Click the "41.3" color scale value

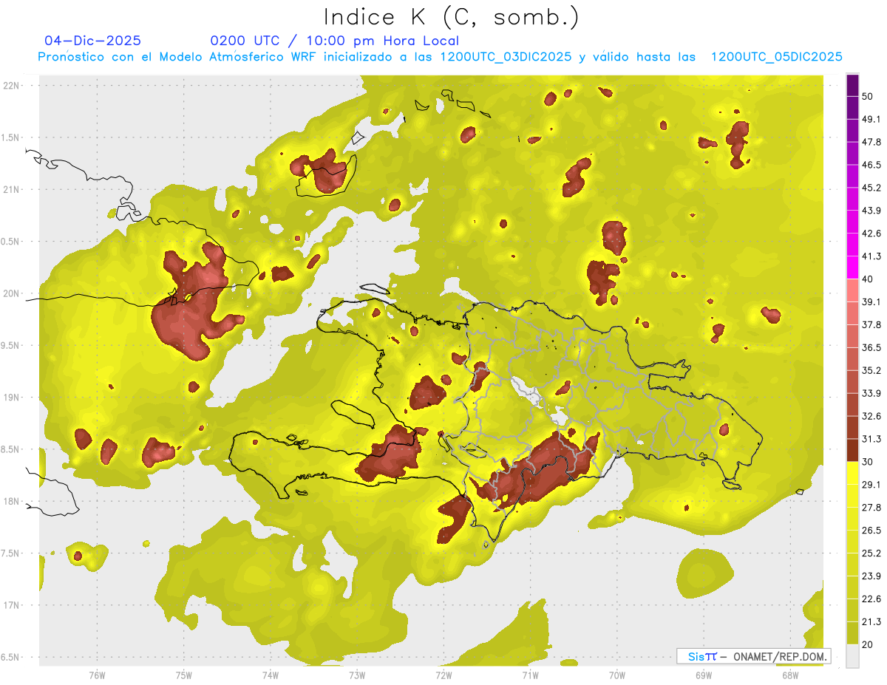click(871, 256)
